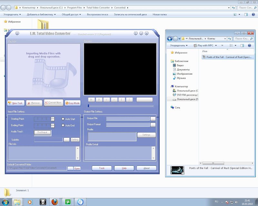Click the preview seek slider

[x=121, y=106]
